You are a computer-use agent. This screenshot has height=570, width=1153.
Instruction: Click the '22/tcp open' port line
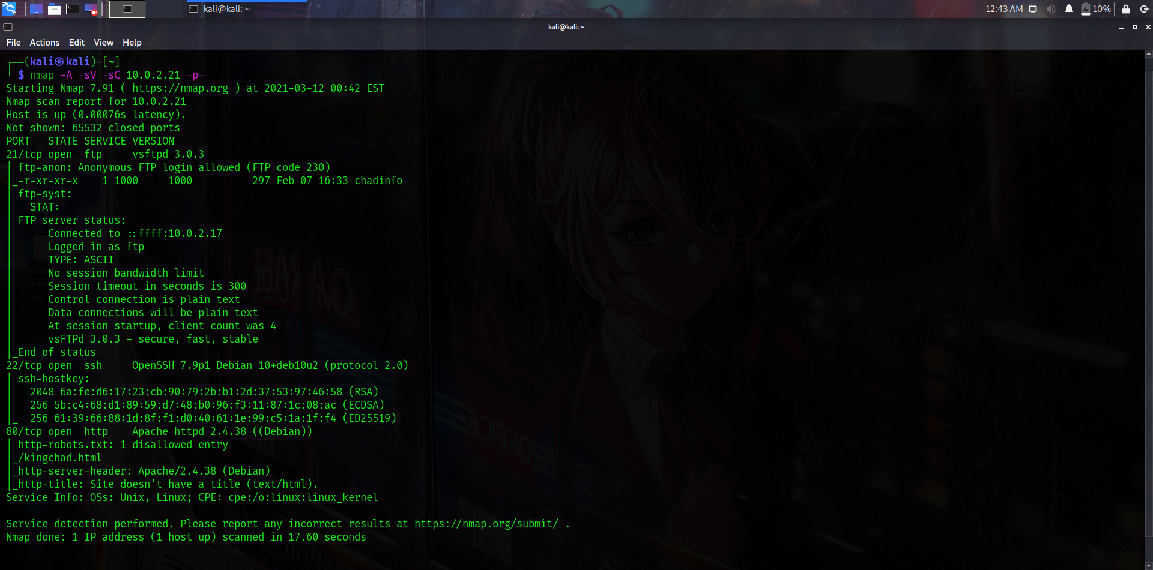[x=207, y=365]
